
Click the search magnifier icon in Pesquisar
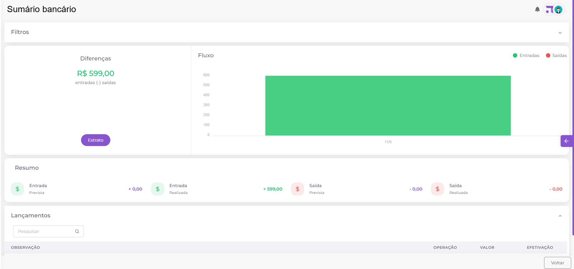point(77,231)
